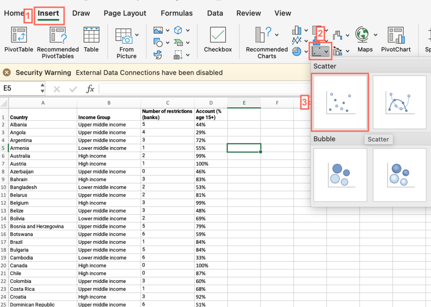Viewport: 431px width, 307px height.
Task: Click the Pictures icon in the ribbon
Action: coord(158,30)
